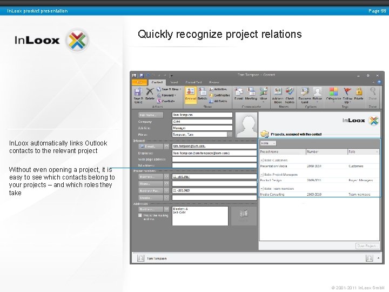Viewport: 389px width, 292px height.
Task: Send contact to OneNote
Action: [166, 101]
